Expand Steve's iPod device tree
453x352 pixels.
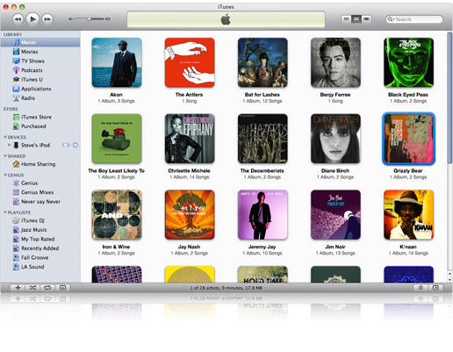(x=9, y=145)
